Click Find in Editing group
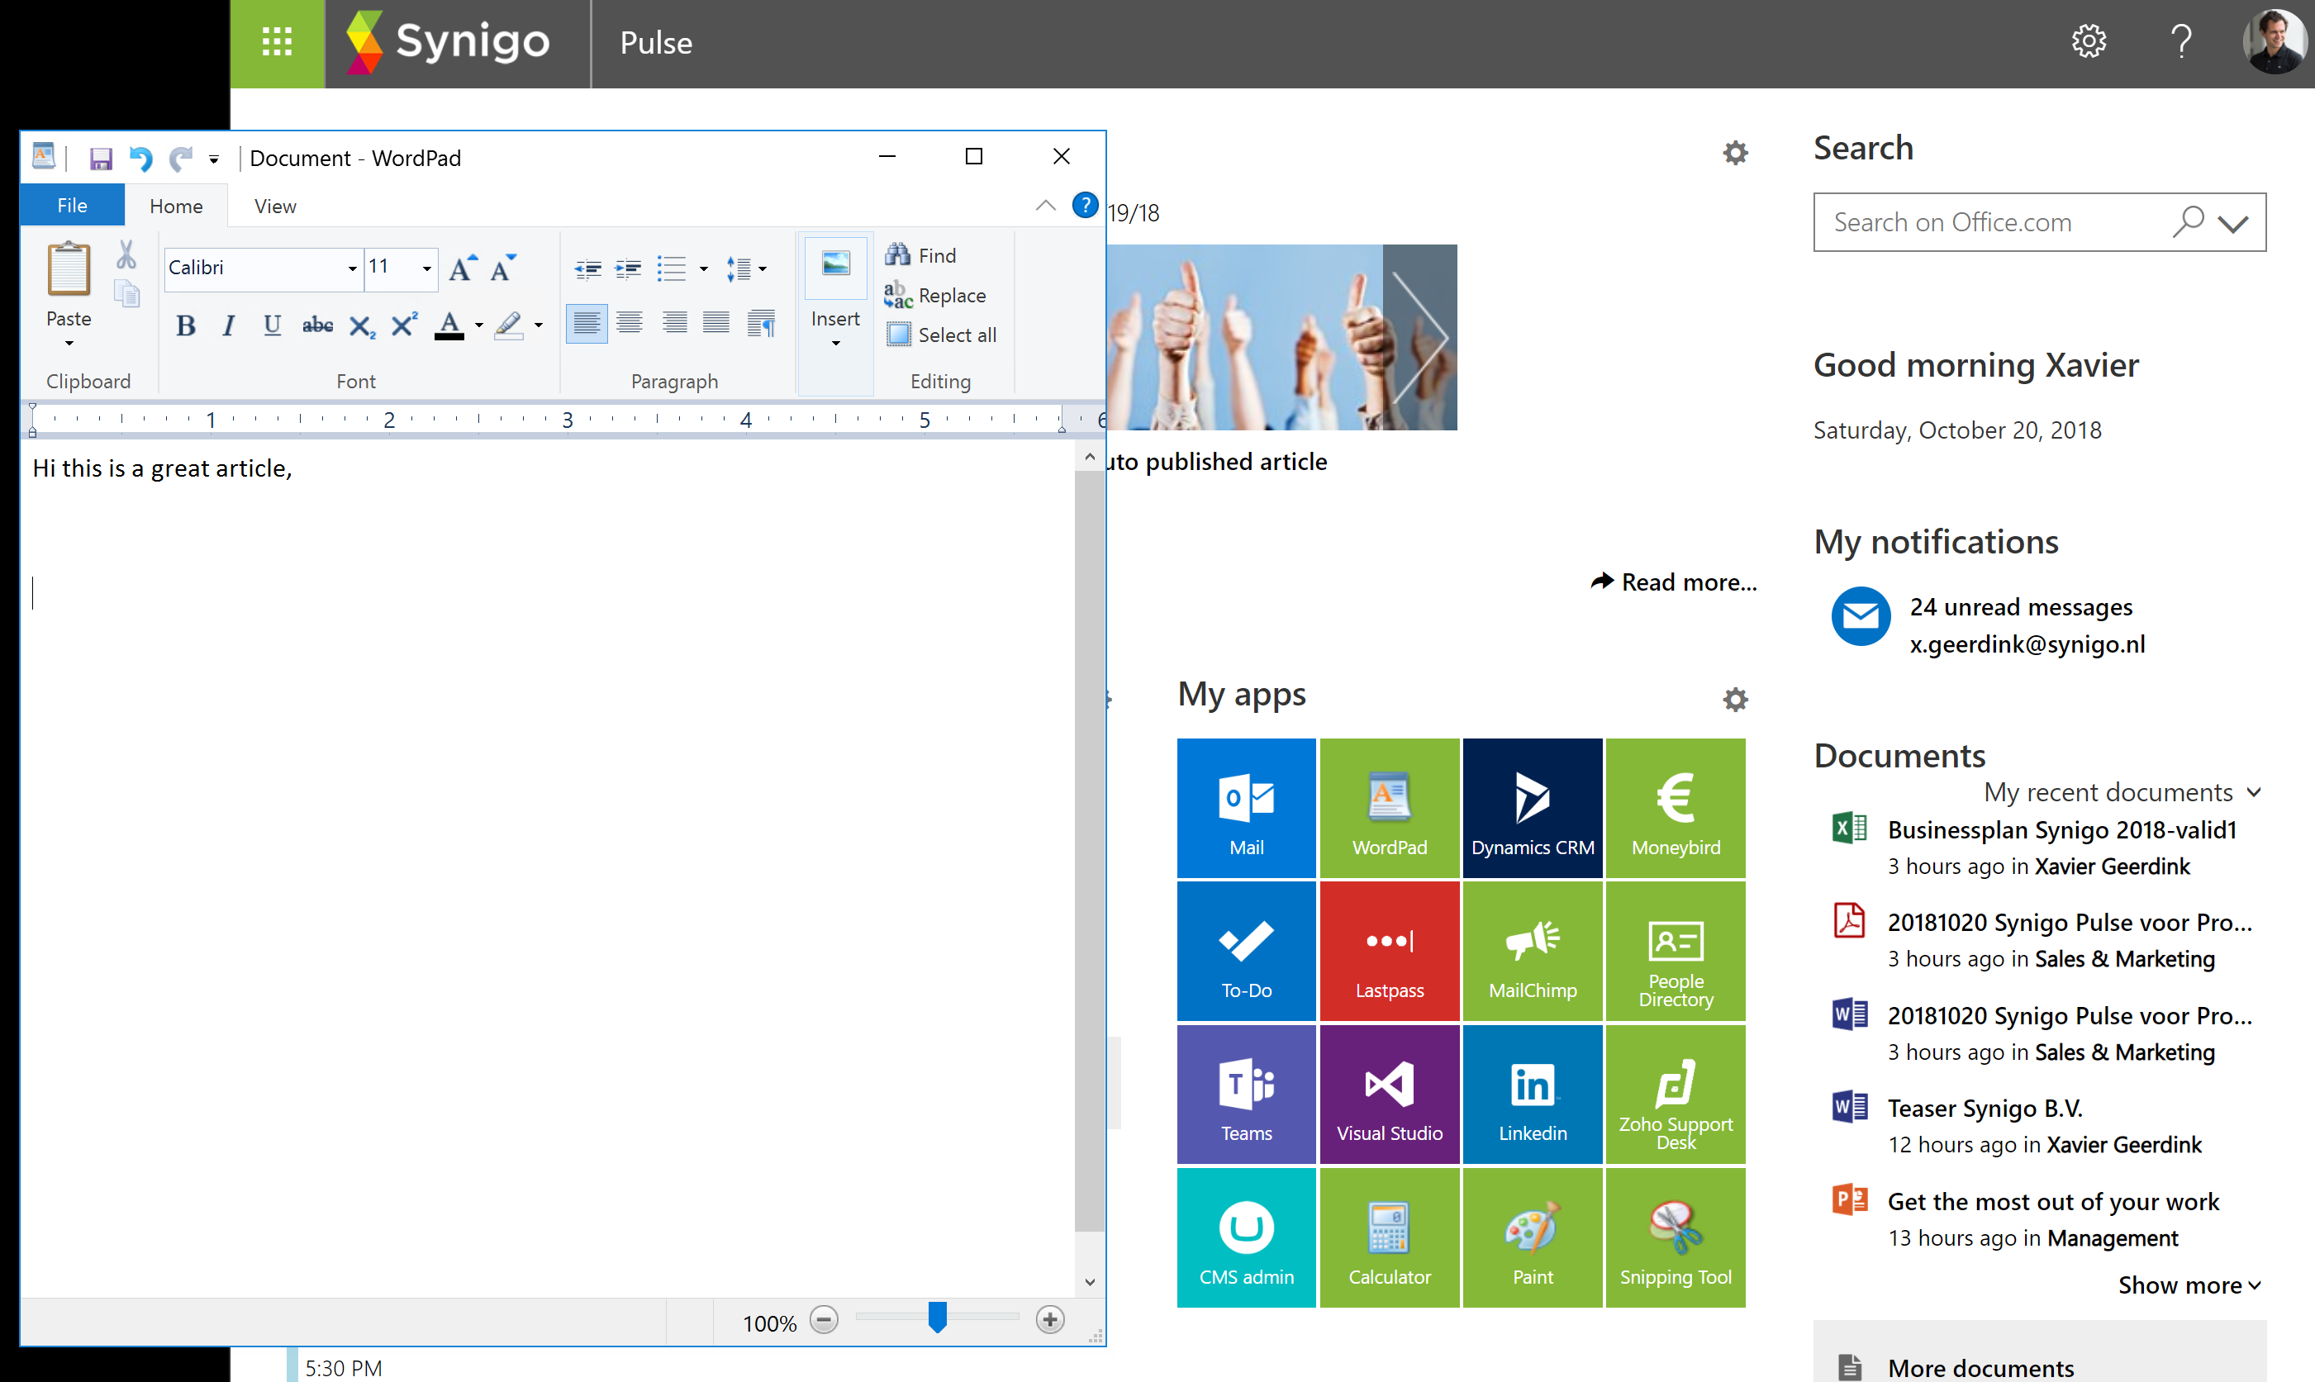This screenshot has width=2315, height=1382. coord(920,255)
